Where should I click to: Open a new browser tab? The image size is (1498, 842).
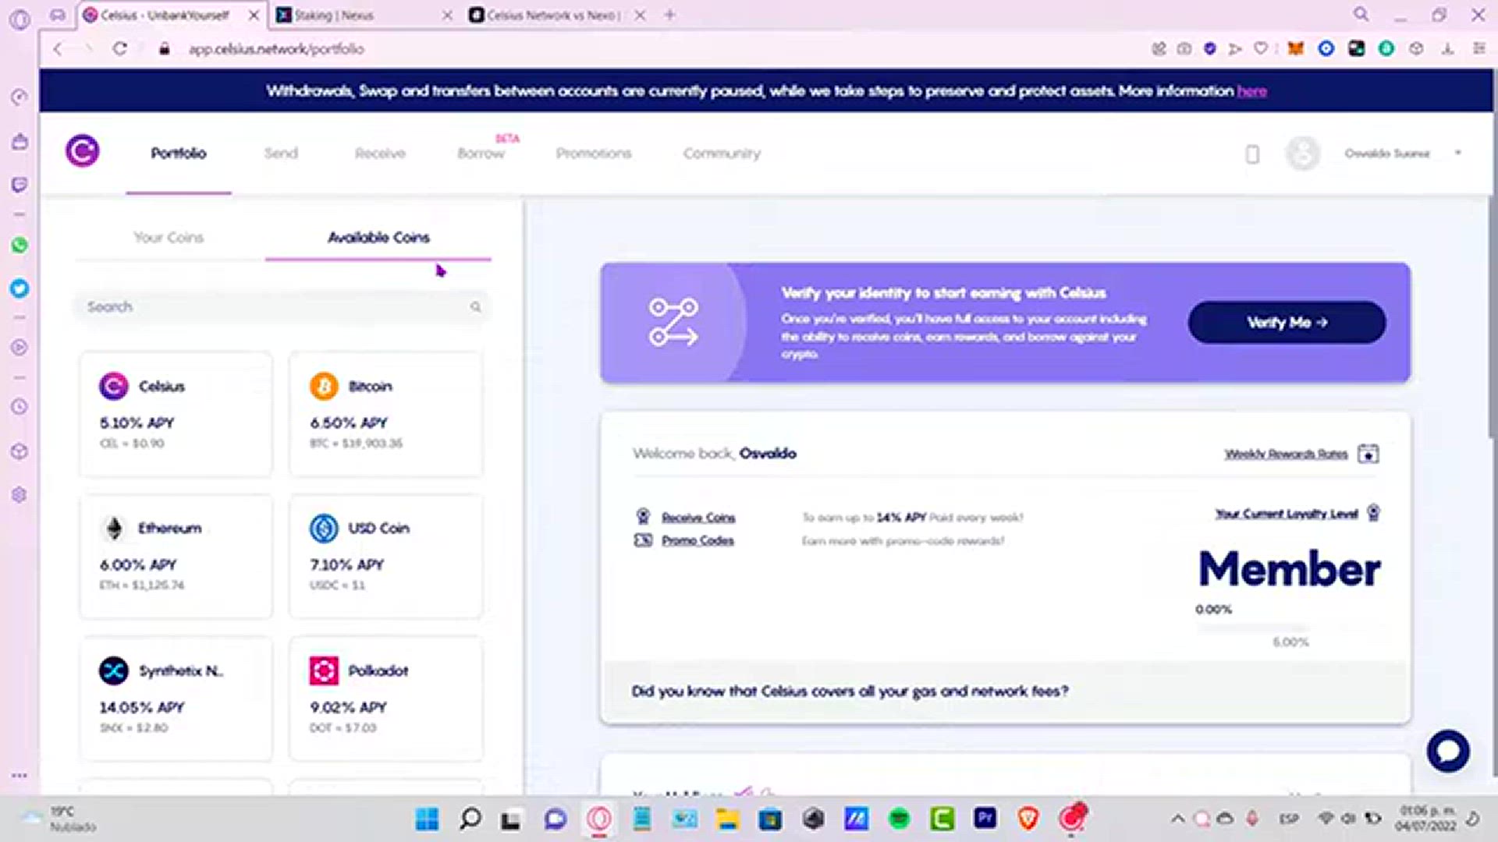tap(669, 15)
